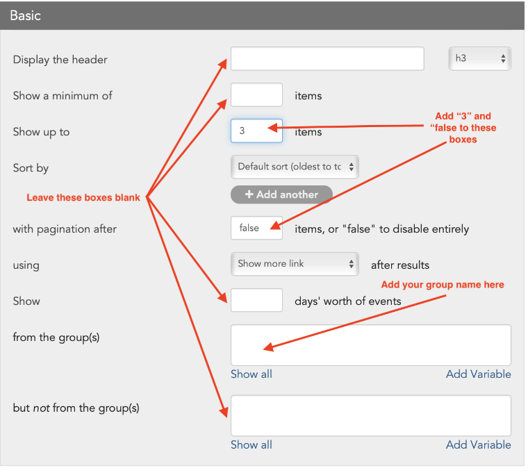Click Show all under the not-from-groups box
This screenshot has width=528, height=475.
coord(251,445)
